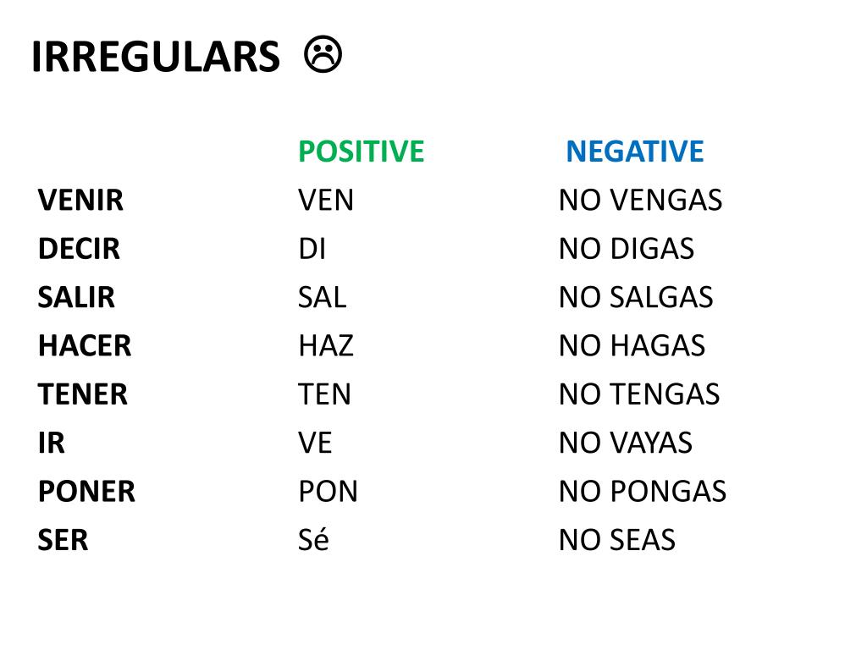This screenshot has width=867, height=650.
Task: Click the phrase NO TENGAS
Action: point(639,394)
